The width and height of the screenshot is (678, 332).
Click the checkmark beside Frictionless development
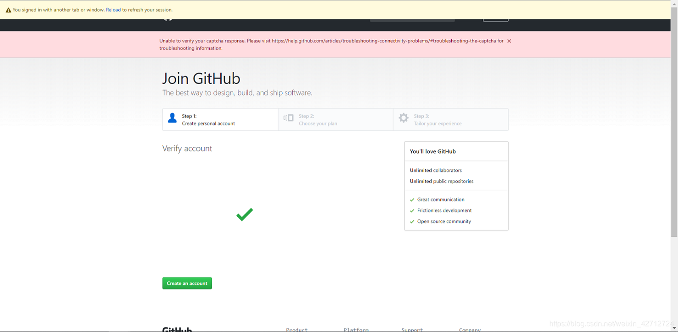pyautogui.click(x=412, y=211)
